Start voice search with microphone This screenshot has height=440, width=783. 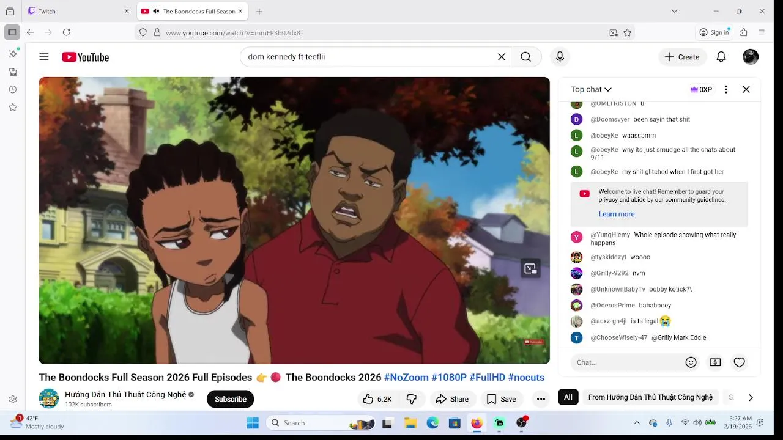[x=560, y=57]
